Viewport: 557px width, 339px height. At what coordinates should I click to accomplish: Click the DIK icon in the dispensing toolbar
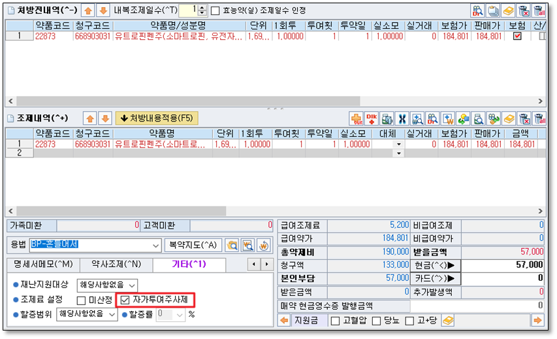click(372, 119)
